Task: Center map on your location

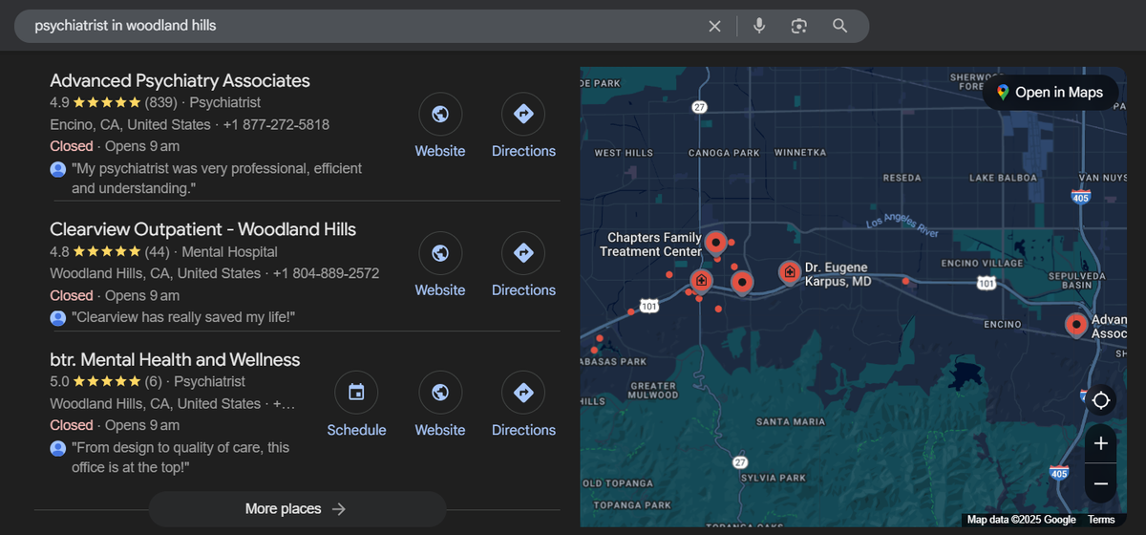Action: (x=1100, y=399)
